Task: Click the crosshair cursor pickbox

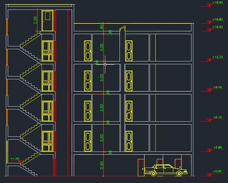Action: click(105, 64)
